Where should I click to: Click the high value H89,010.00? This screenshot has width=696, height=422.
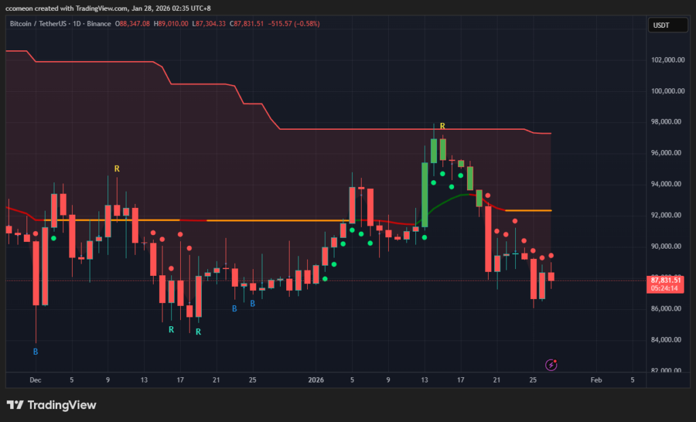173,24
